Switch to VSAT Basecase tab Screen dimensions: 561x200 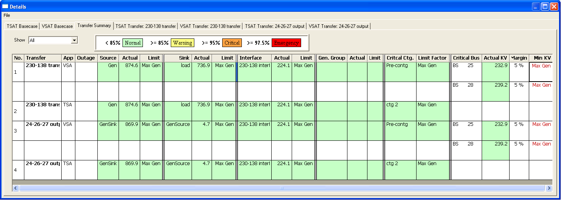point(57,26)
